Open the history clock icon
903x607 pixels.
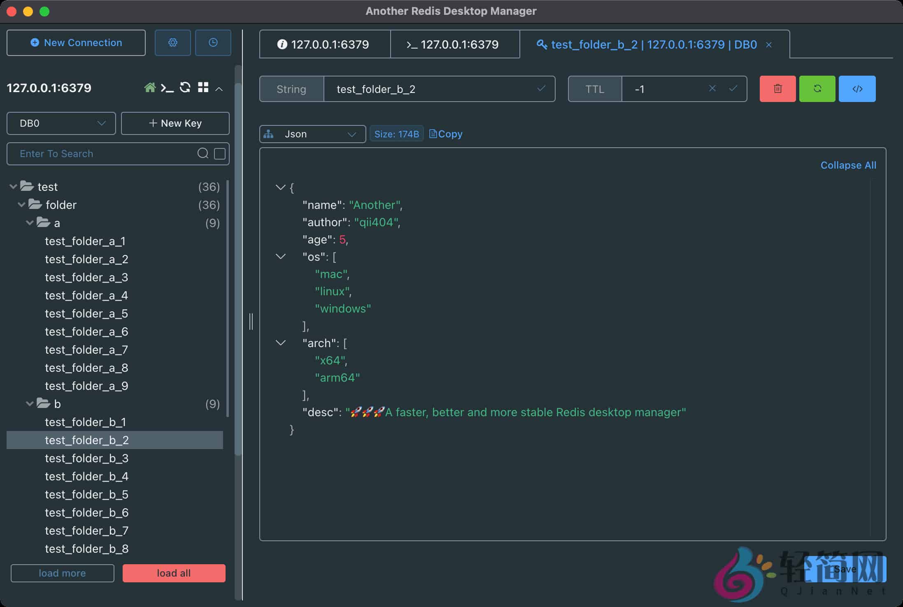[213, 42]
